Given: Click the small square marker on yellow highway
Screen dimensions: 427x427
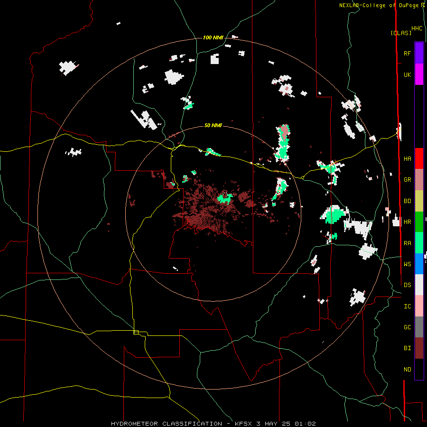Looking at the screenshot, I should coord(136,332).
